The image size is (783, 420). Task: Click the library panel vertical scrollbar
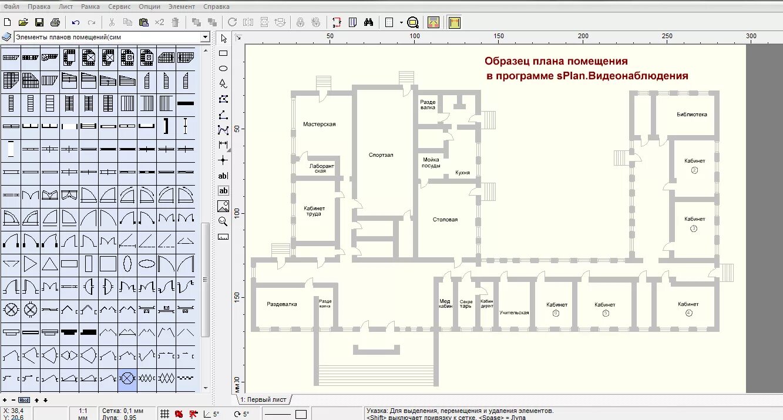(205, 280)
